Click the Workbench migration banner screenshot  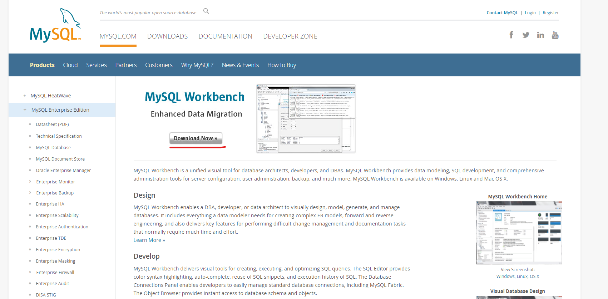[306, 119]
